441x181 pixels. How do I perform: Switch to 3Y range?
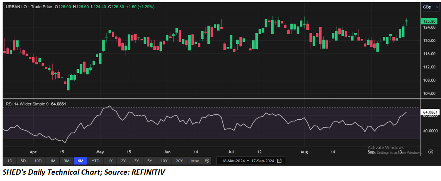tap(136, 161)
